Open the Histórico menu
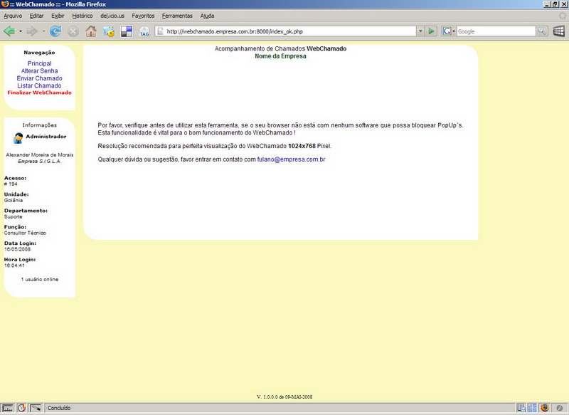 click(x=83, y=16)
